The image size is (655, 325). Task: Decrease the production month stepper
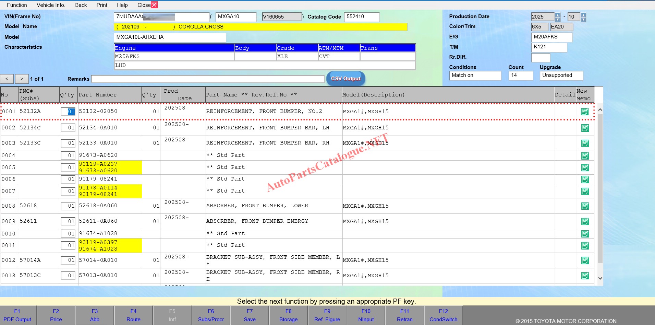(x=583, y=19)
